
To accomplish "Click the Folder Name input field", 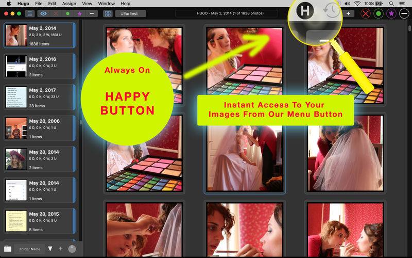I will (x=30, y=249).
